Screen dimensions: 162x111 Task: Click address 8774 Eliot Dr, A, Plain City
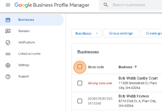click(x=137, y=103)
